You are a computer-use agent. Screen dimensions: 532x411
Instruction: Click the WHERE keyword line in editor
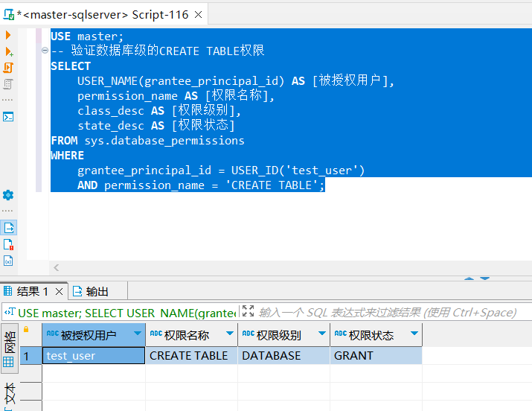coord(67,156)
